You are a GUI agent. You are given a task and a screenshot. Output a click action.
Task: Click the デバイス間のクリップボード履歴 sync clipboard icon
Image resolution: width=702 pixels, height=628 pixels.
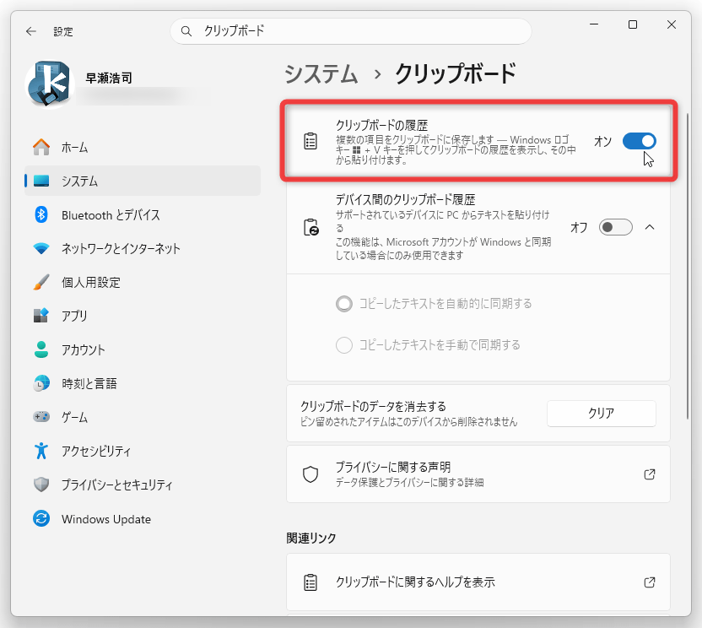(x=310, y=227)
